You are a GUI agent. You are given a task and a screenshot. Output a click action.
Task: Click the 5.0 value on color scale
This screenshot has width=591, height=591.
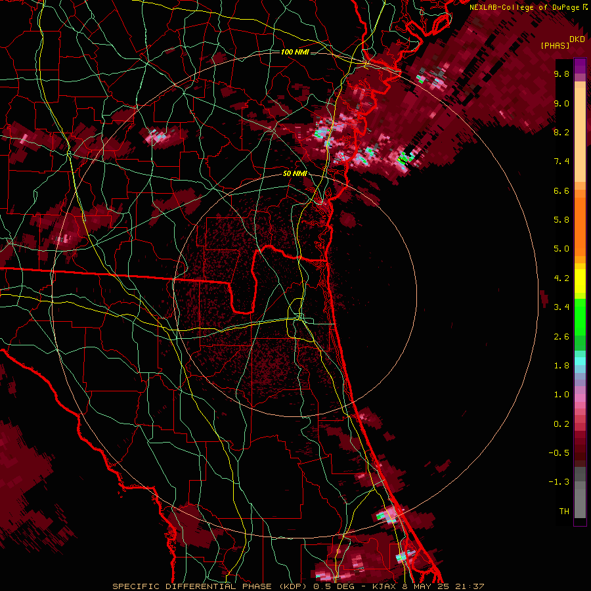pyautogui.click(x=561, y=249)
